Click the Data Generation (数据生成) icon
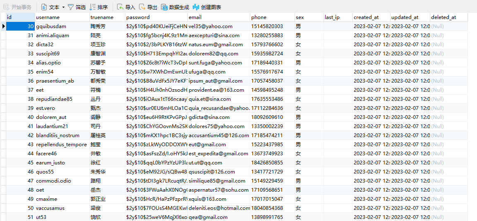The height and width of the screenshot is (221, 477). [164, 7]
